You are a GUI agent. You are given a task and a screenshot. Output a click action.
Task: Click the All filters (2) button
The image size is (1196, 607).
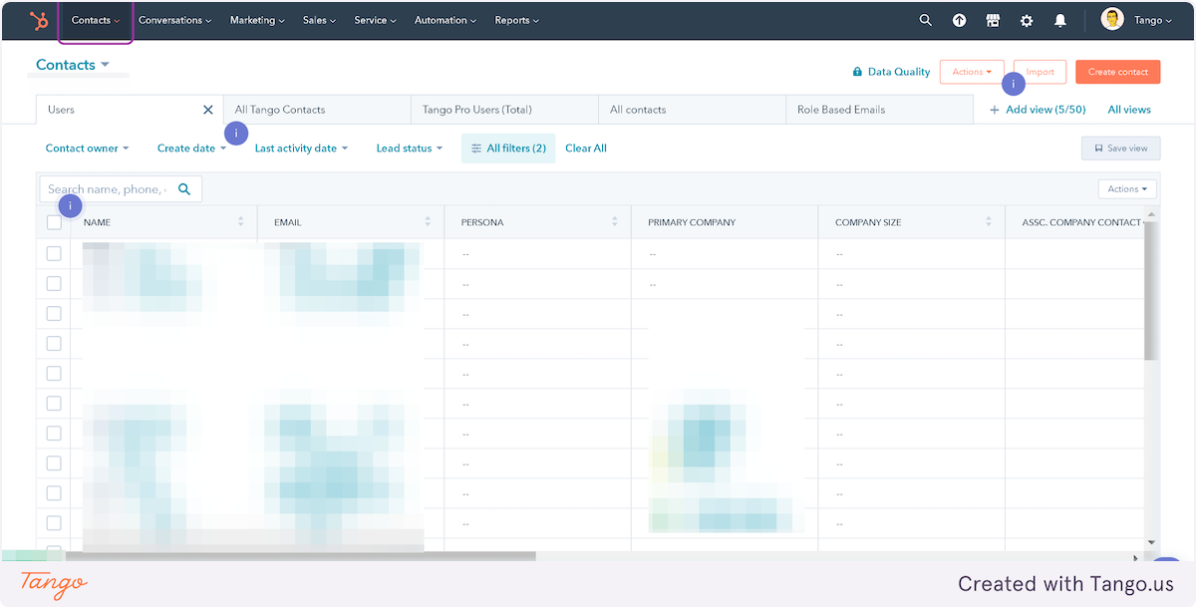pyautogui.click(x=508, y=149)
